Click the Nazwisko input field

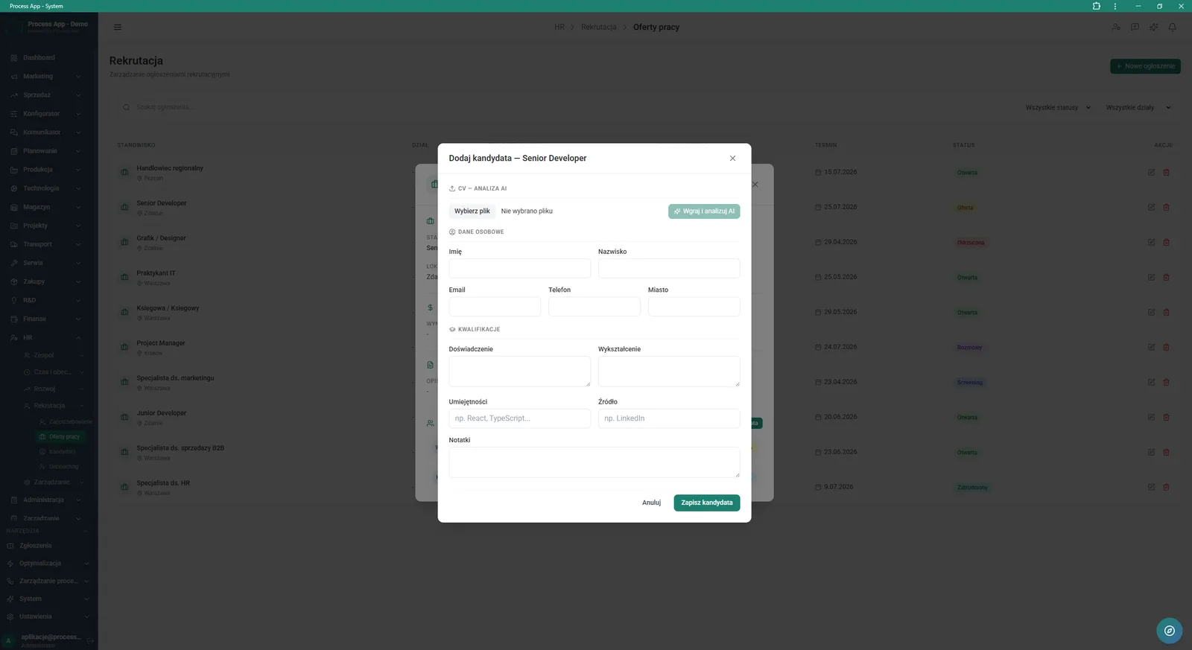(x=669, y=268)
